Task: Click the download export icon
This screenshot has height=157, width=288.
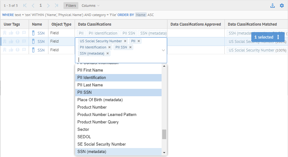Action: pos(272,6)
